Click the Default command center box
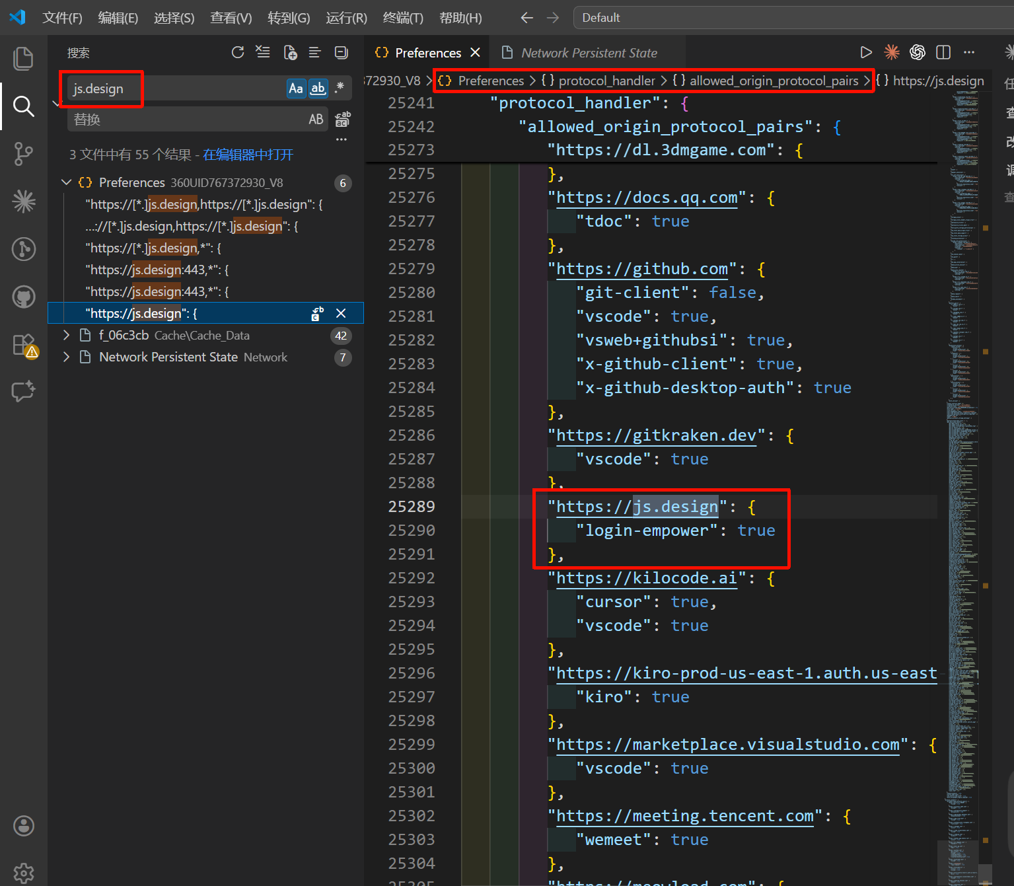Image resolution: width=1014 pixels, height=886 pixels. click(x=793, y=18)
